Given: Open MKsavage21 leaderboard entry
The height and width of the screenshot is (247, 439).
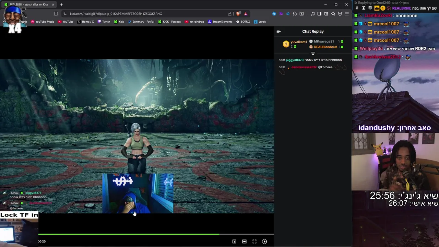Looking at the screenshot, I should [326, 42].
